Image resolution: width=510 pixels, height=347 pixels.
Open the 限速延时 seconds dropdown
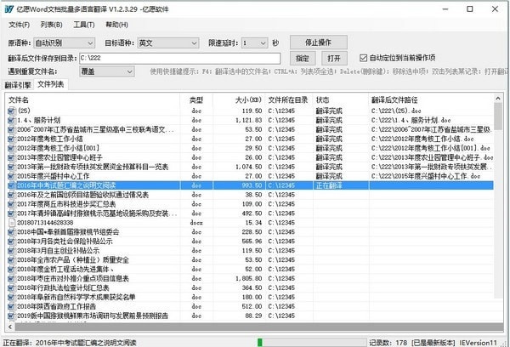(255, 43)
